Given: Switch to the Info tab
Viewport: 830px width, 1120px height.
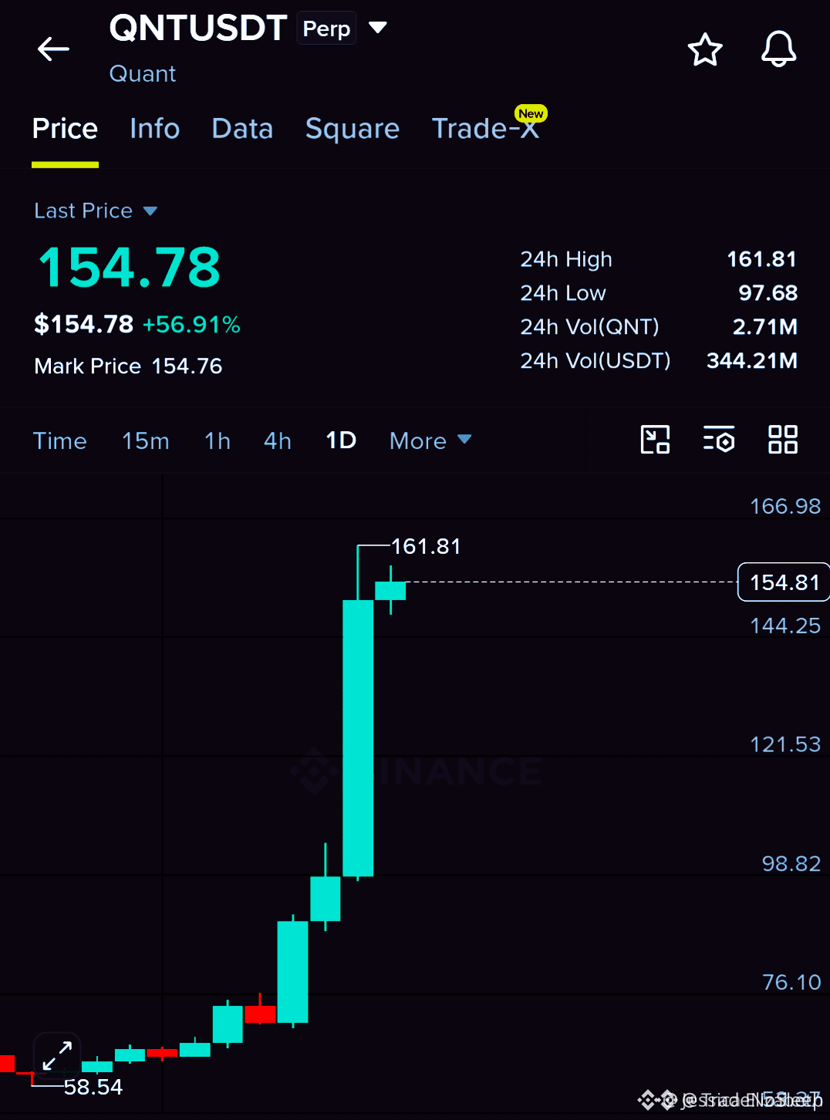Looking at the screenshot, I should tap(155, 128).
